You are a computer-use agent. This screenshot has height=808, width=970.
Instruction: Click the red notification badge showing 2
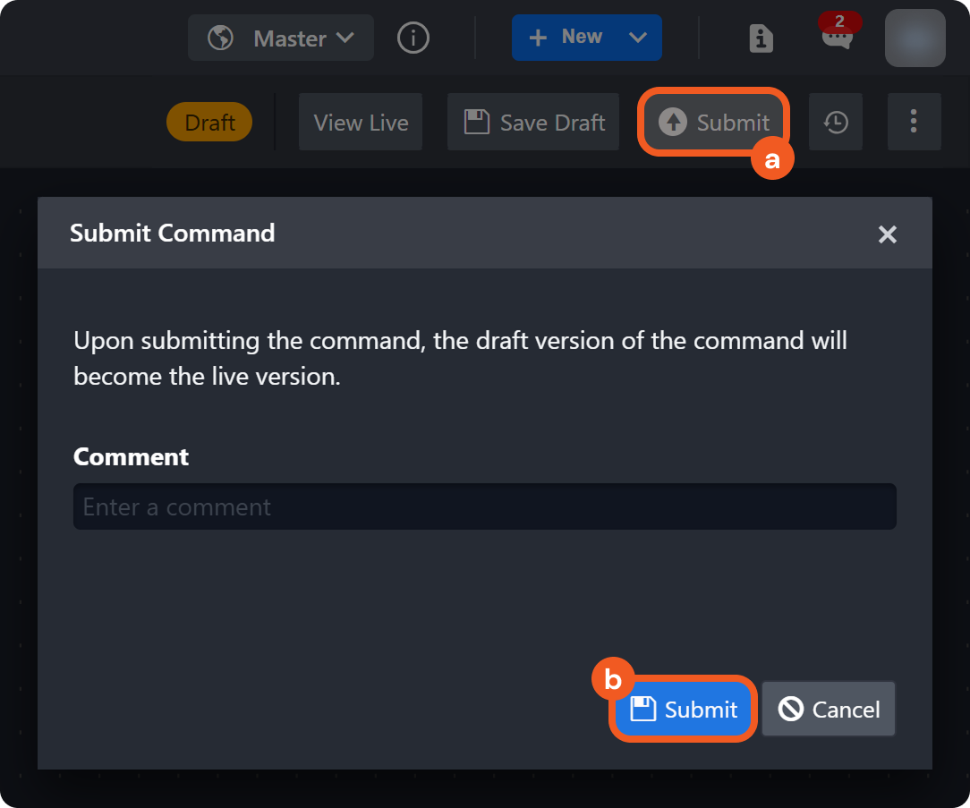(x=839, y=21)
